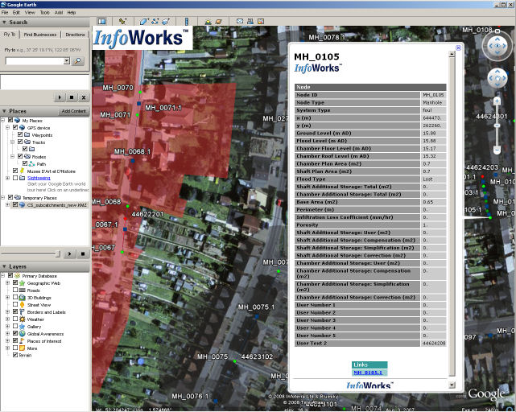Expand the CS_subcatchments_new.KMZ tree node

pos(7,204)
